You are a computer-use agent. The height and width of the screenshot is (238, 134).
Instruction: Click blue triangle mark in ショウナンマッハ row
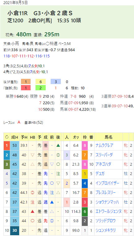tap(52, 202)
